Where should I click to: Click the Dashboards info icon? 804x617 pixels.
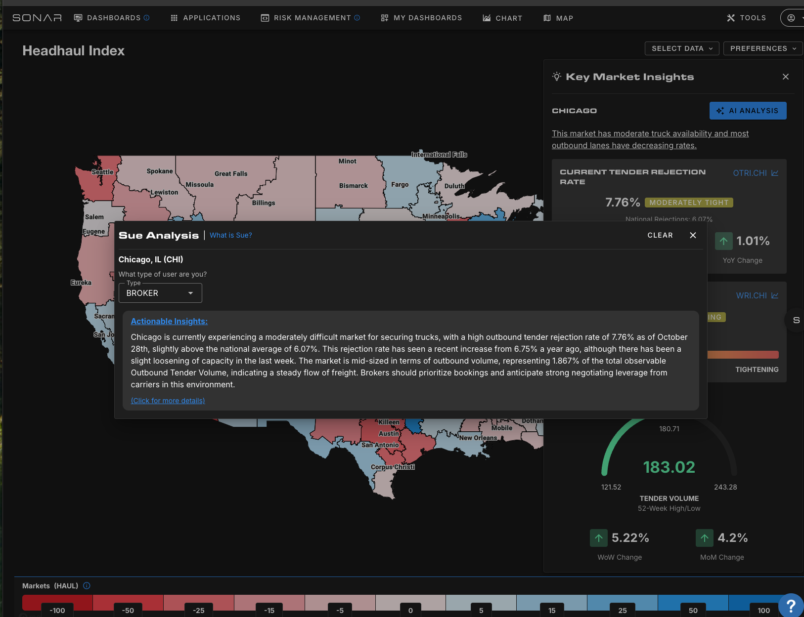click(x=146, y=18)
